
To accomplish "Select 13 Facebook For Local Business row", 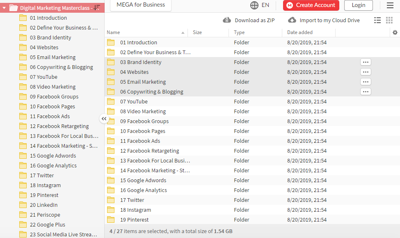I will point(252,161).
